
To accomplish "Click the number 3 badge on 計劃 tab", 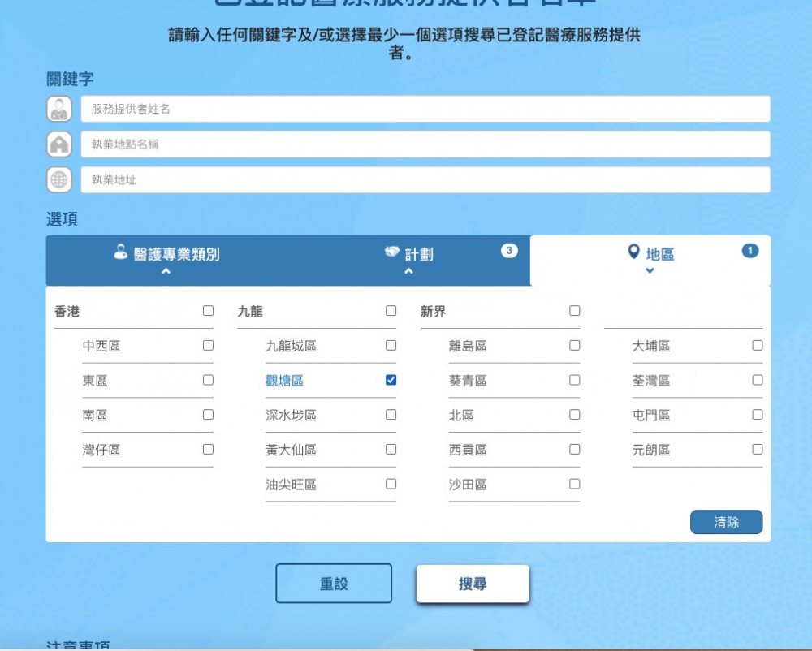I will (x=509, y=250).
